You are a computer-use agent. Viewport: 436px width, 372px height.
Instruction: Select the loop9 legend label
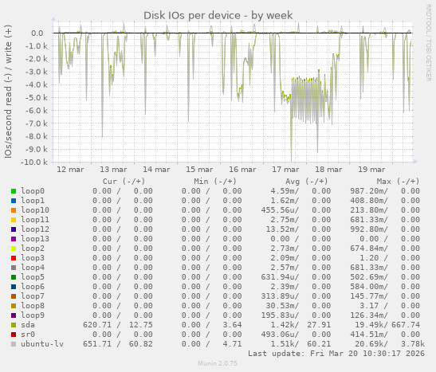click(x=33, y=315)
